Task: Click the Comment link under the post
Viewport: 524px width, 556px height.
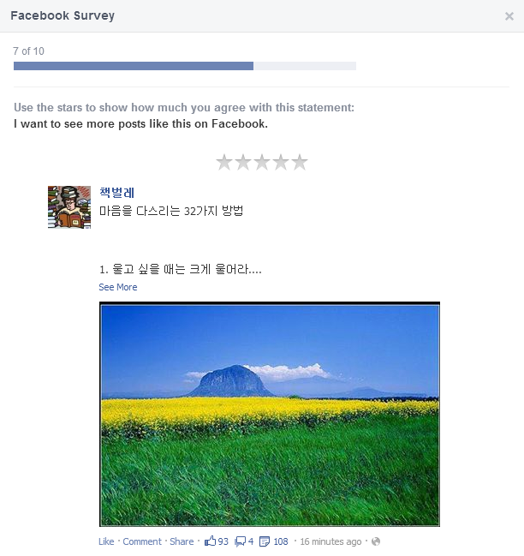Action: 142,541
